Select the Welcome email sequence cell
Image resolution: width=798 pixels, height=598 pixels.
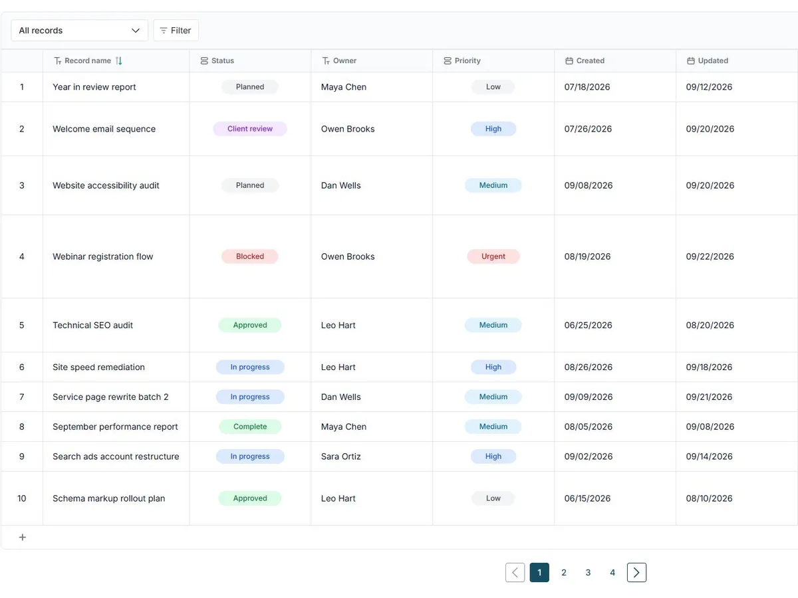[x=116, y=129]
